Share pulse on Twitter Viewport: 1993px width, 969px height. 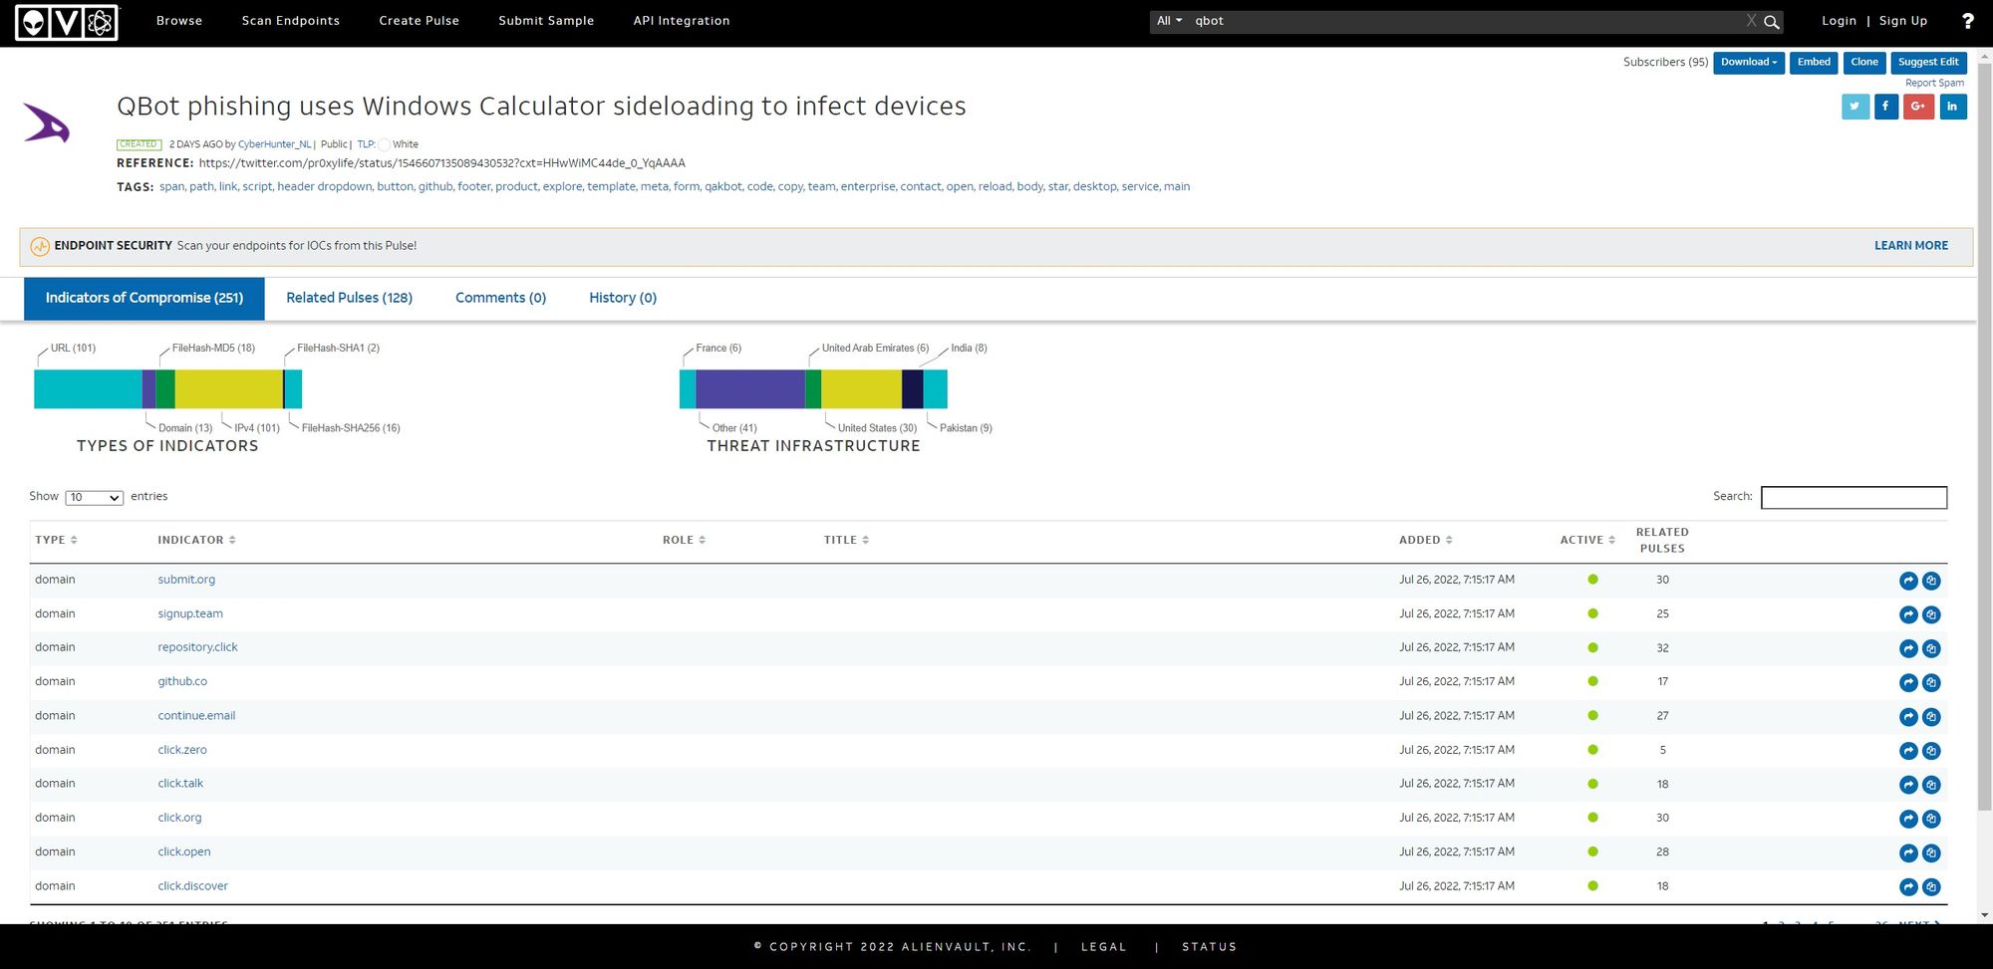1854,107
